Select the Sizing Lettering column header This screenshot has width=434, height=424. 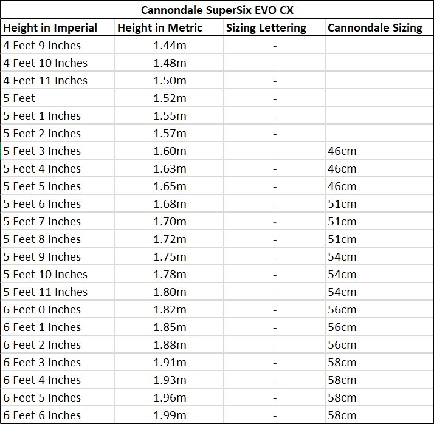[274, 28]
